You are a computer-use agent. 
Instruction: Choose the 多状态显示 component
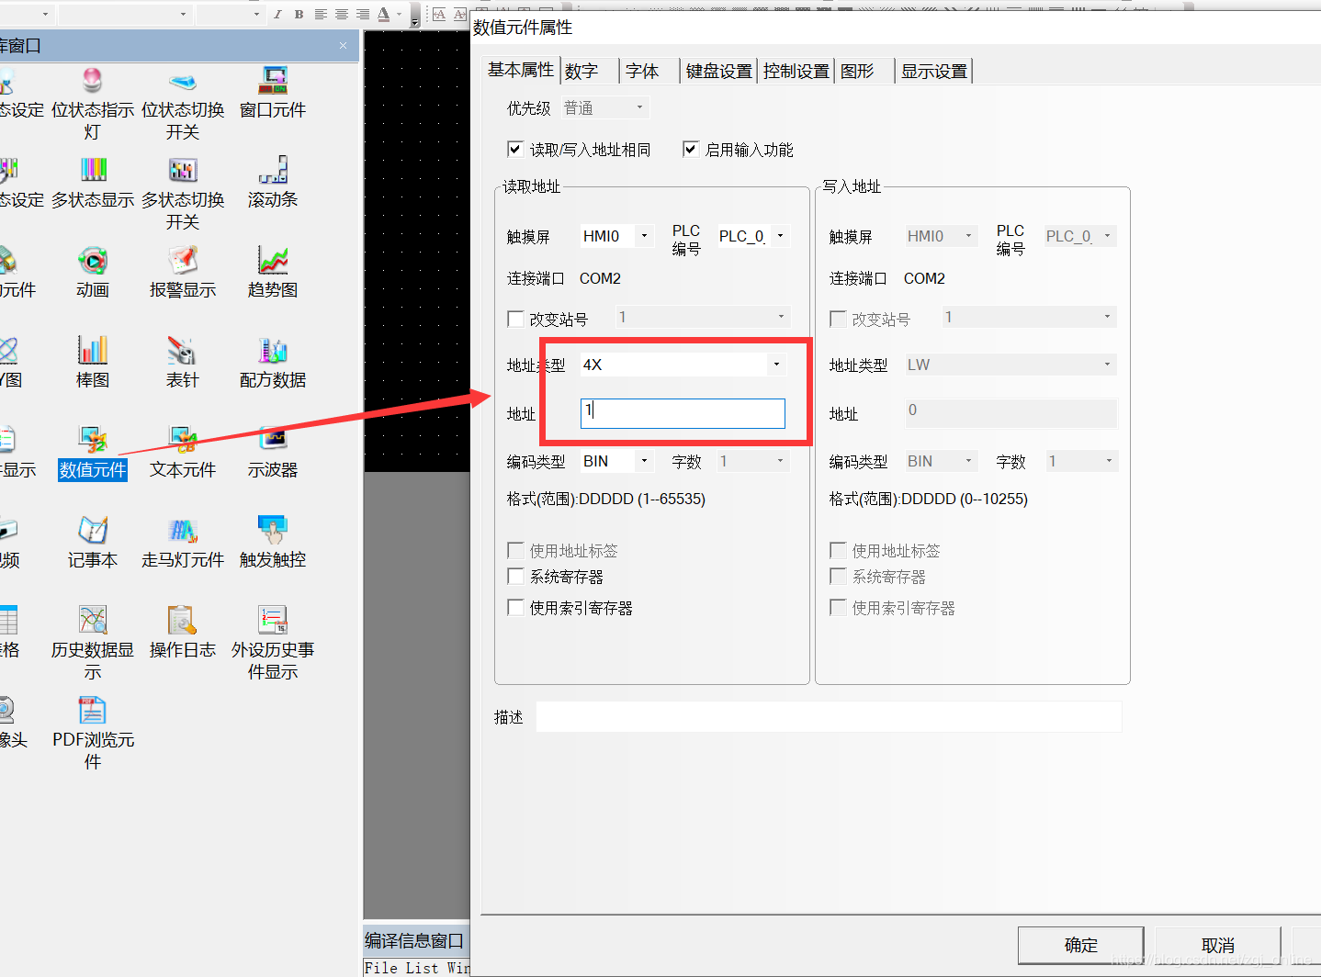[x=93, y=170]
